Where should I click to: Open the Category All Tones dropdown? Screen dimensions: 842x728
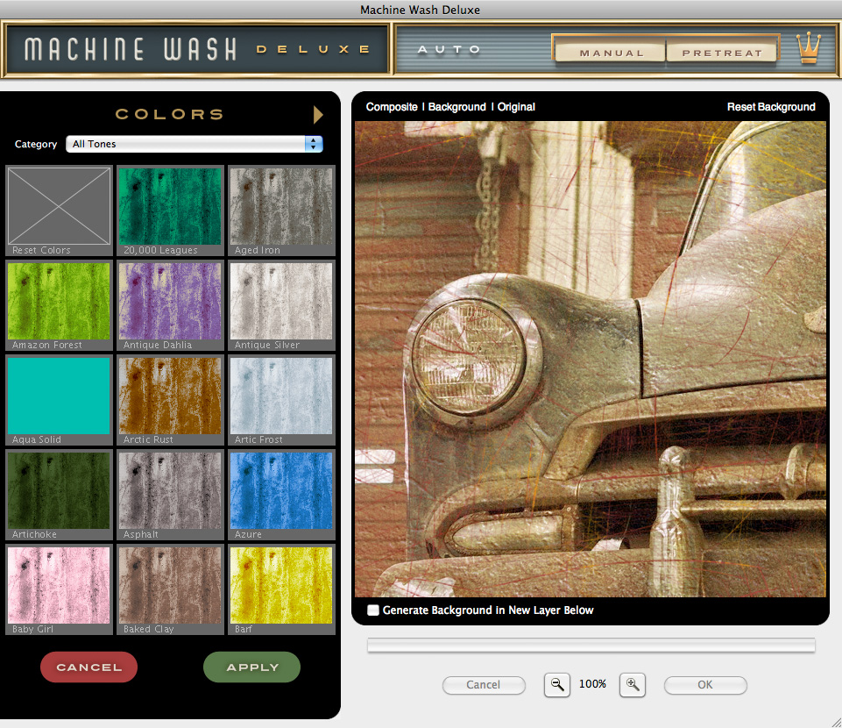pos(194,144)
